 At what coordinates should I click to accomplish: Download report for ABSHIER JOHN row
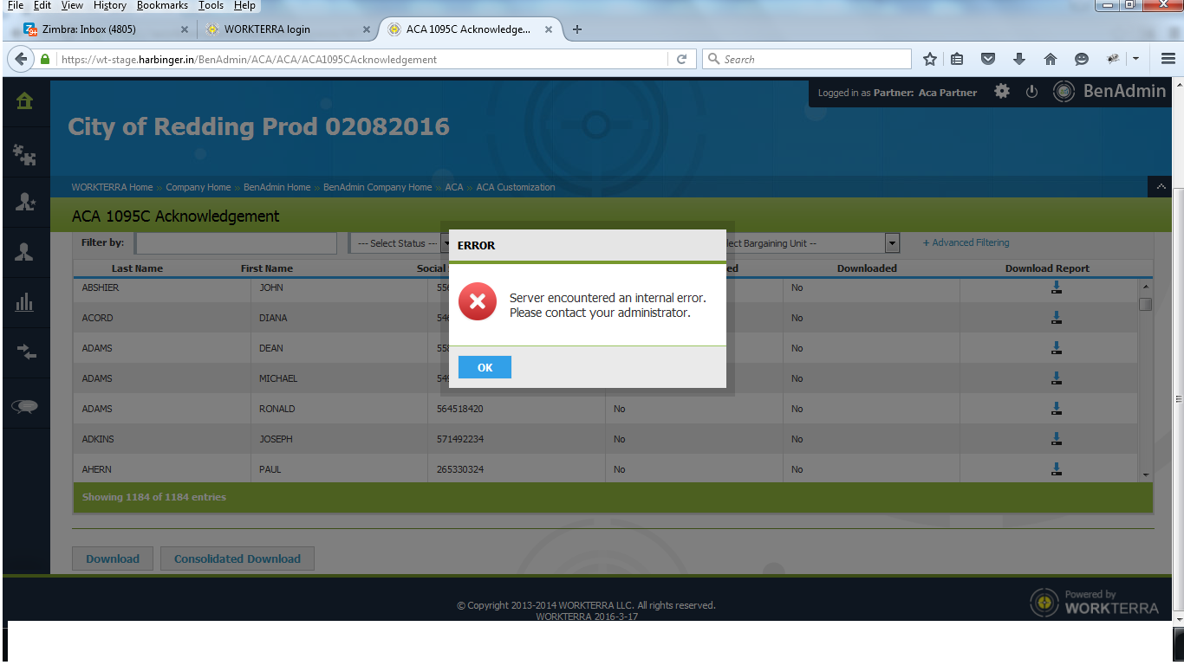[1056, 287]
